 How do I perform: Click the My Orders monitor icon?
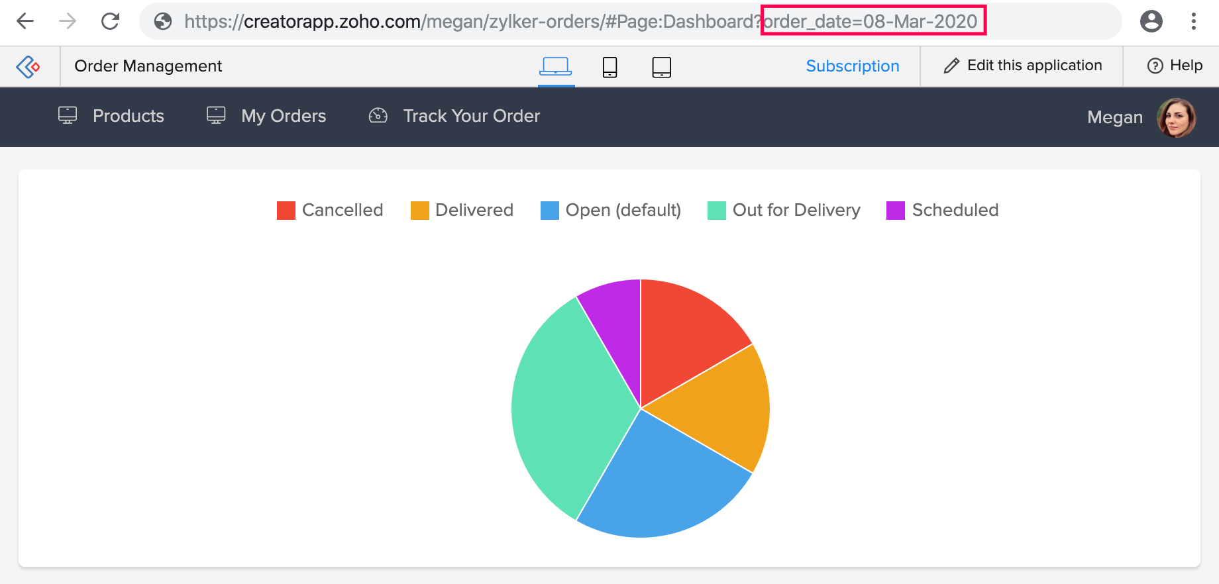pos(216,115)
